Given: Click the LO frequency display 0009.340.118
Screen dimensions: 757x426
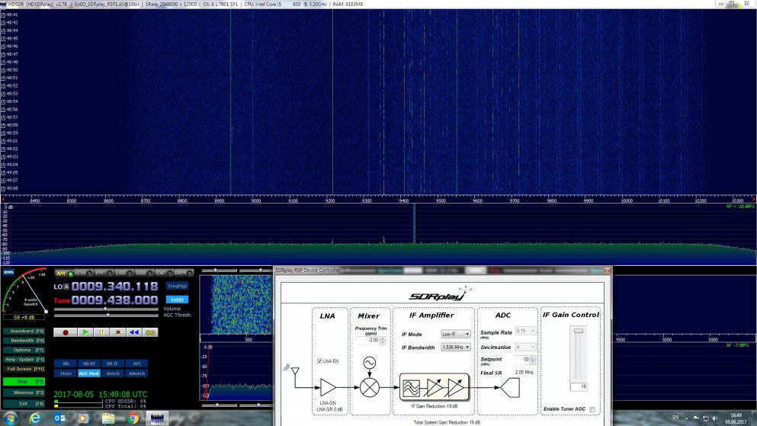Looking at the screenshot, I should 115,287.
